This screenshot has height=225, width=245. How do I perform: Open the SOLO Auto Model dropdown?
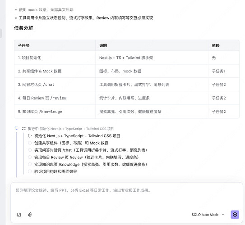[x=208, y=215]
